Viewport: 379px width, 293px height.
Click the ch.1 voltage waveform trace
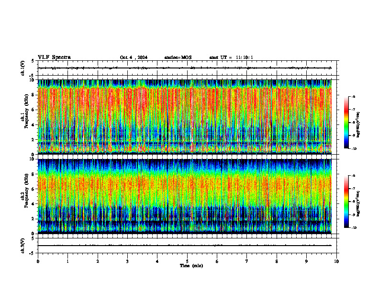(x=185, y=68)
